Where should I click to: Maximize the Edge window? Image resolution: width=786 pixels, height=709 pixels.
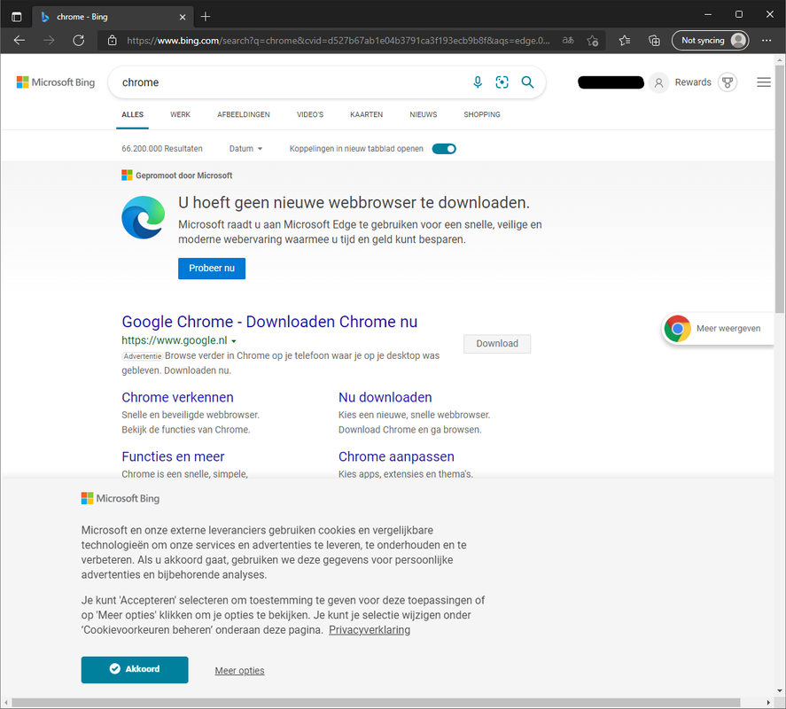(x=739, y=14)
